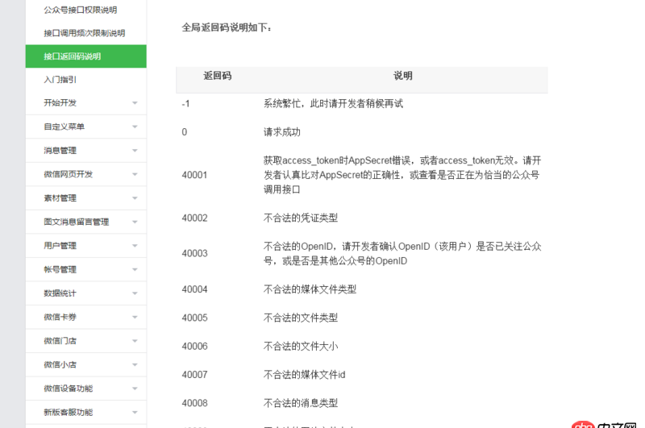Open the 微信小店 sidebar section
The image size is (645, 428).
click(x=60, y=364)
